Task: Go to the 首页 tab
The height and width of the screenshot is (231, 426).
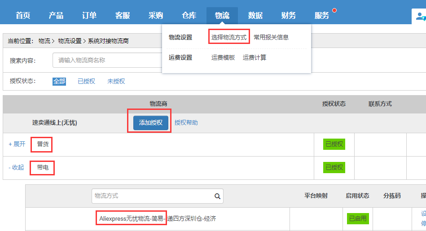Action: pos(23,16)
